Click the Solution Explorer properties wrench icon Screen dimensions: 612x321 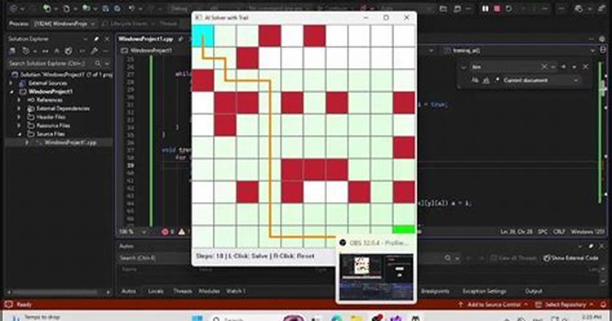pos(94,51)
